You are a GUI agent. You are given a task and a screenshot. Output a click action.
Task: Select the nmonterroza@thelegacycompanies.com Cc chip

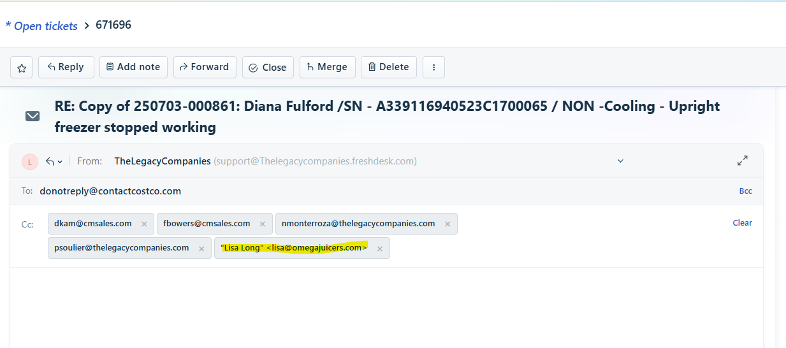coord(367,224)
